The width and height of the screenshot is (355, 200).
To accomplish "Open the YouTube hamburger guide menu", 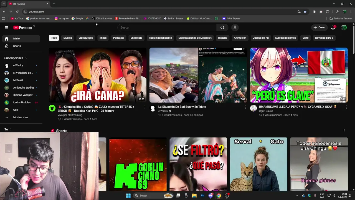I will click(7, 27).
